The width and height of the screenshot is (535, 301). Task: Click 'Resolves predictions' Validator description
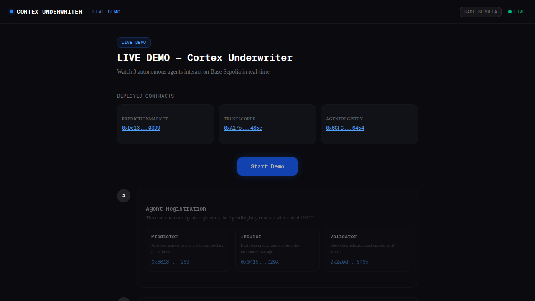coord(362,248)
